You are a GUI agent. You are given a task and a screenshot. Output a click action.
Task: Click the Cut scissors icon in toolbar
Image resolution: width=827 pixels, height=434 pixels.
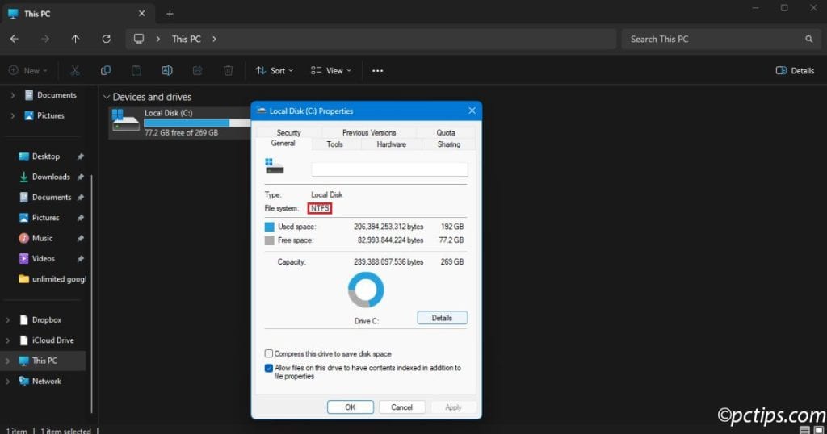tap(75, 70)
